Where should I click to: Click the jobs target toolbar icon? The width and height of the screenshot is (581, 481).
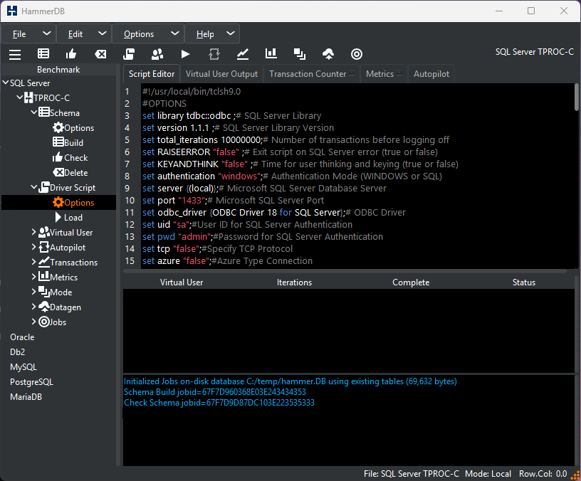357,54
